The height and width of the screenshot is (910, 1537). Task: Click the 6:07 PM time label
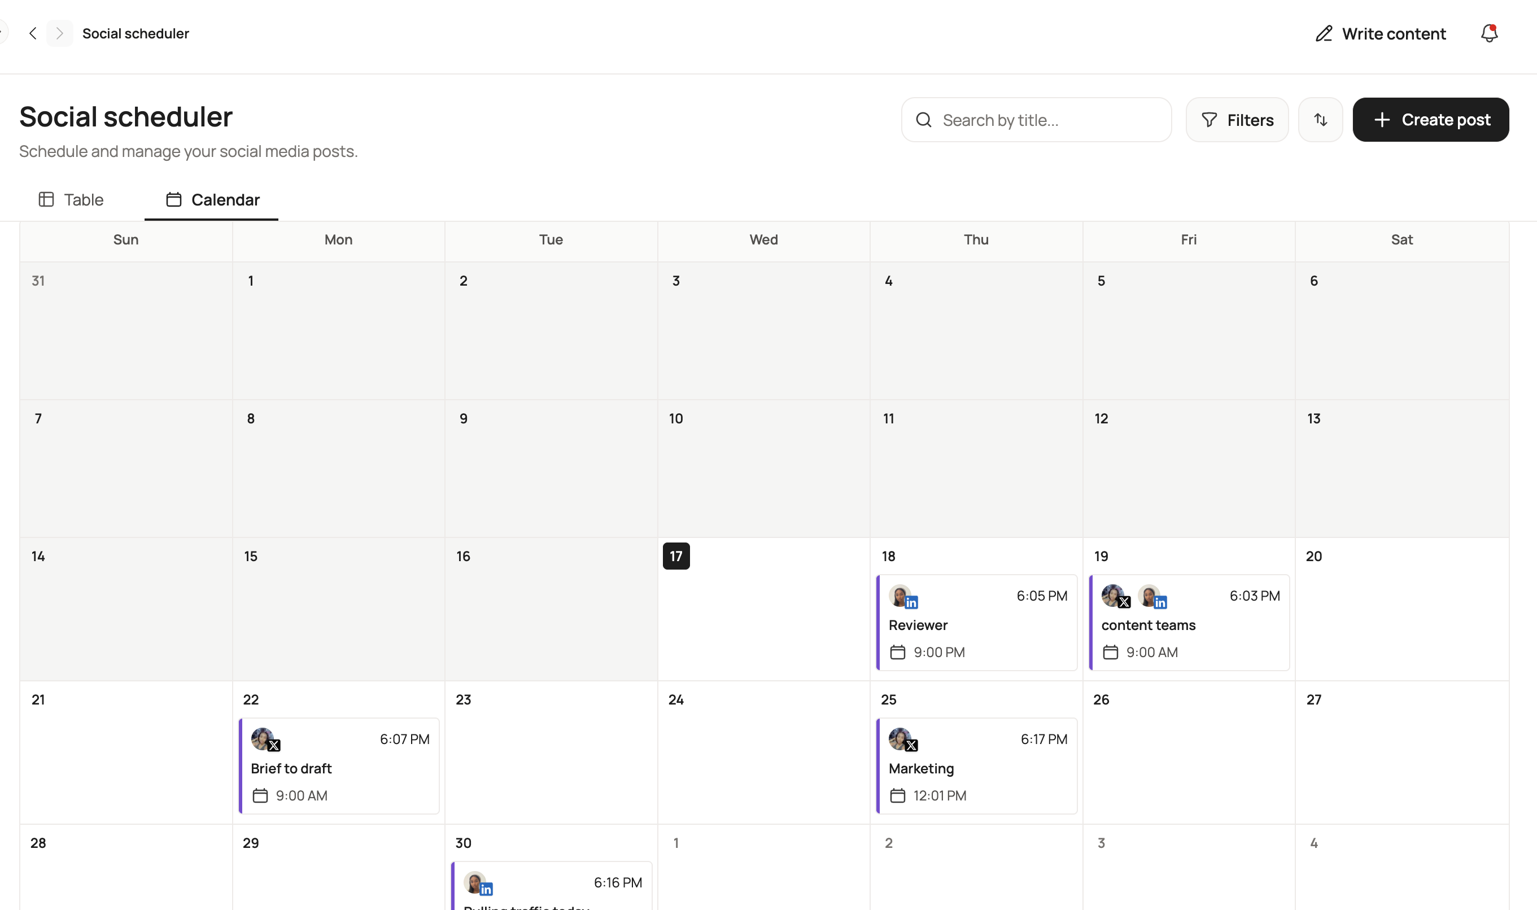[404, 740]
